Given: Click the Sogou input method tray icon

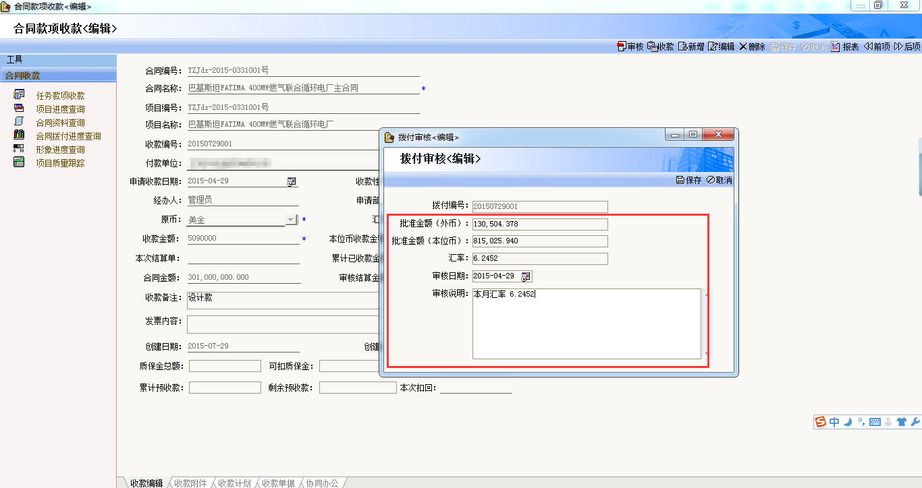Looking at the screenshot, I should point(821,422).
